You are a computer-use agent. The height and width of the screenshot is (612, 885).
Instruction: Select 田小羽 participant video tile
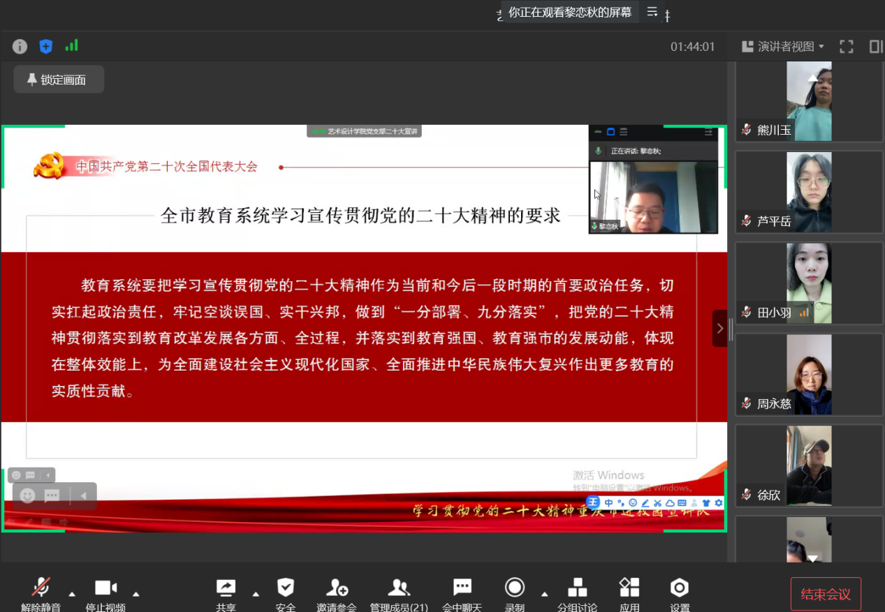[x=809, y=283]
